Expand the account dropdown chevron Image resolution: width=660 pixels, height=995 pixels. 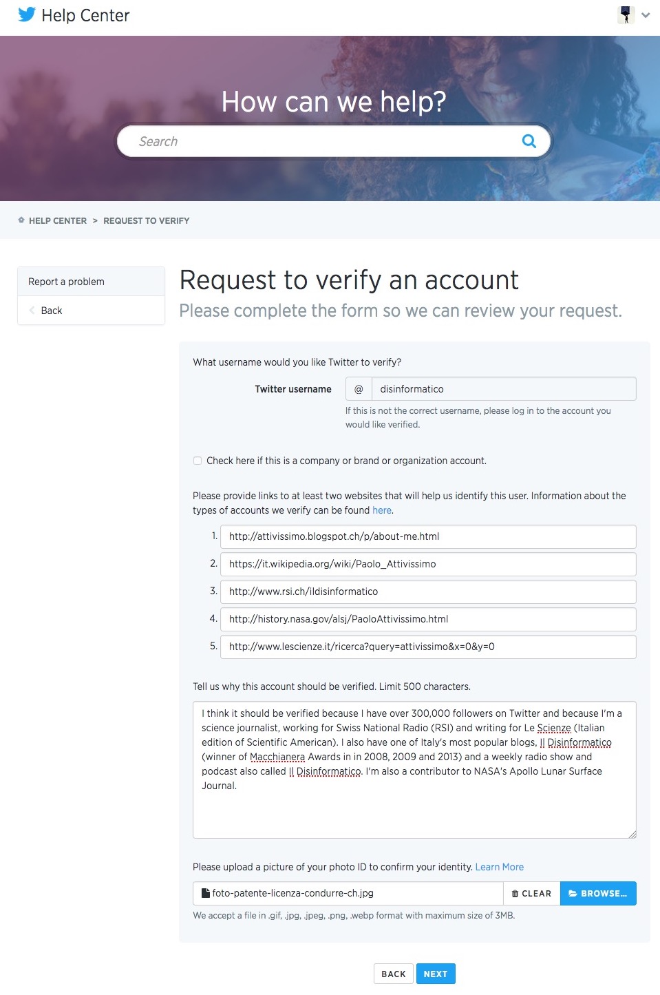coord(646,15)
